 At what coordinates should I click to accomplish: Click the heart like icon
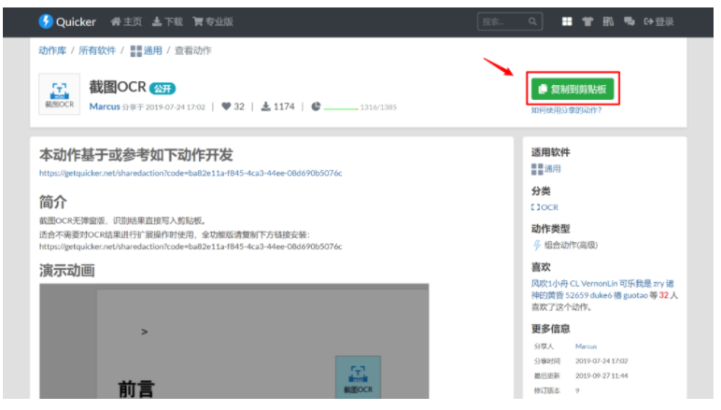point(226,106)
